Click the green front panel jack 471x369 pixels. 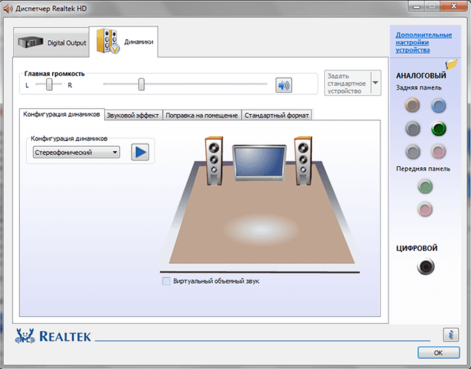coord(425,186)
